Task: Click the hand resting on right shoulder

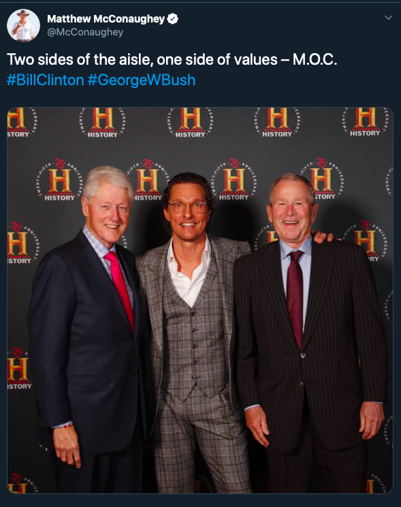Action: coord(323,236)
